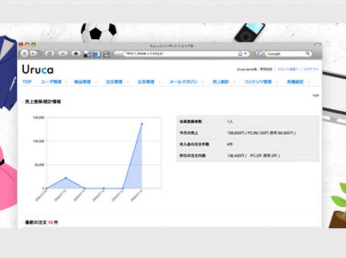Open the dropdown arrow next to the star
Viewport: 346px width, 258px height.
pyautogui.click(x=245, y=54)
